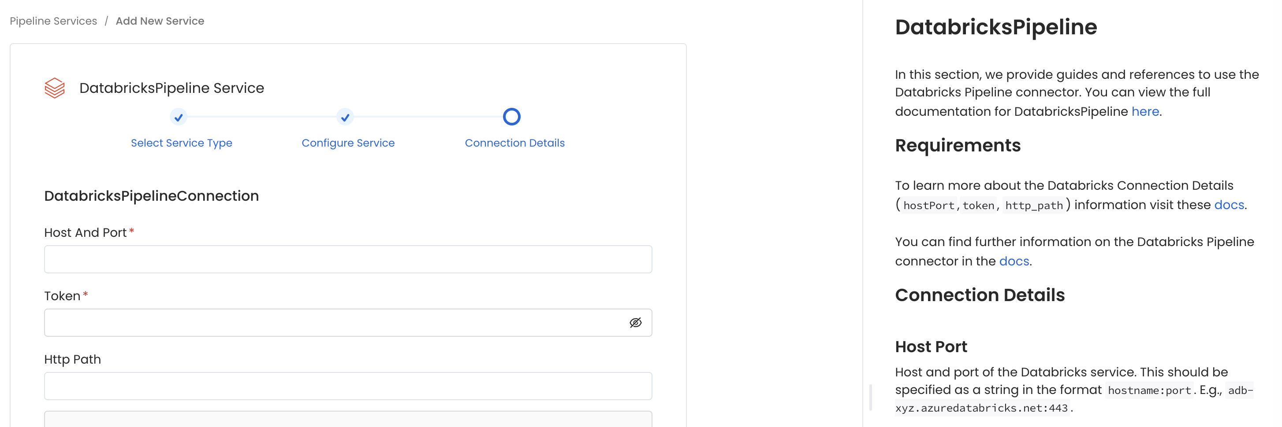Select the Configure Service step
The width and height of the screenshot is (1282, 427).
pyautogui.click(x=348, y=143)
